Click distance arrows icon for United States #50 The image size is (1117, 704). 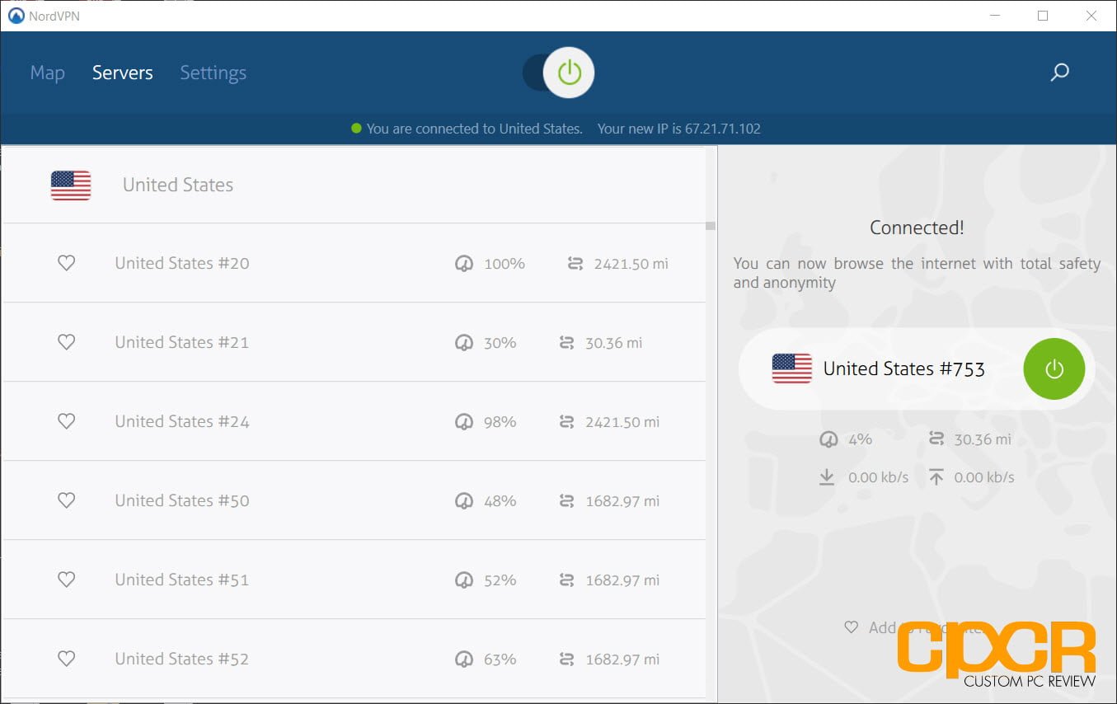(566, 501)
